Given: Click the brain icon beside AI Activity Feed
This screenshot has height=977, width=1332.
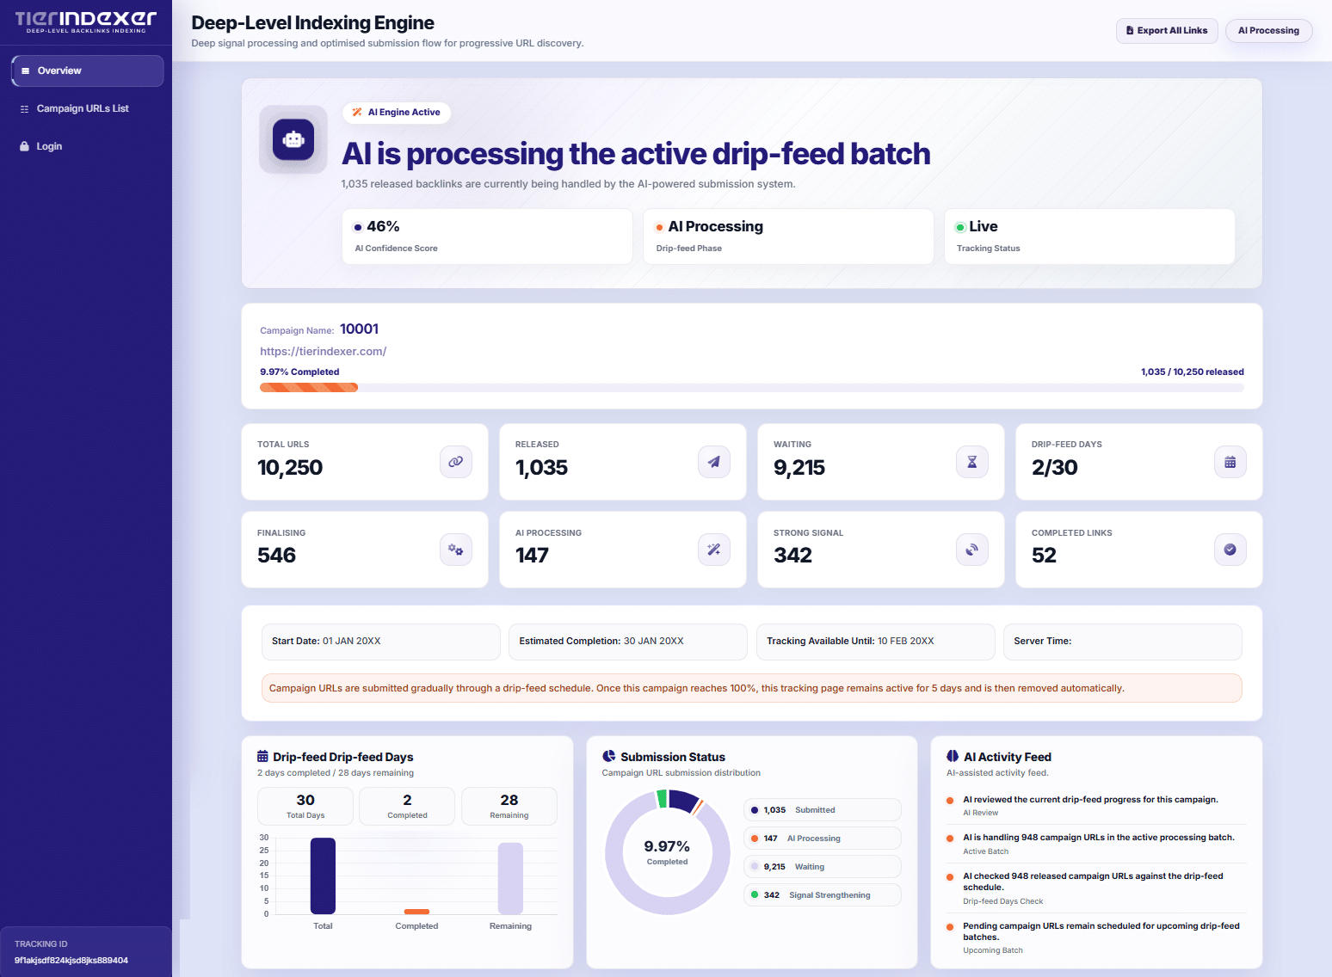Looking at the screenshot, I should 953,757.
